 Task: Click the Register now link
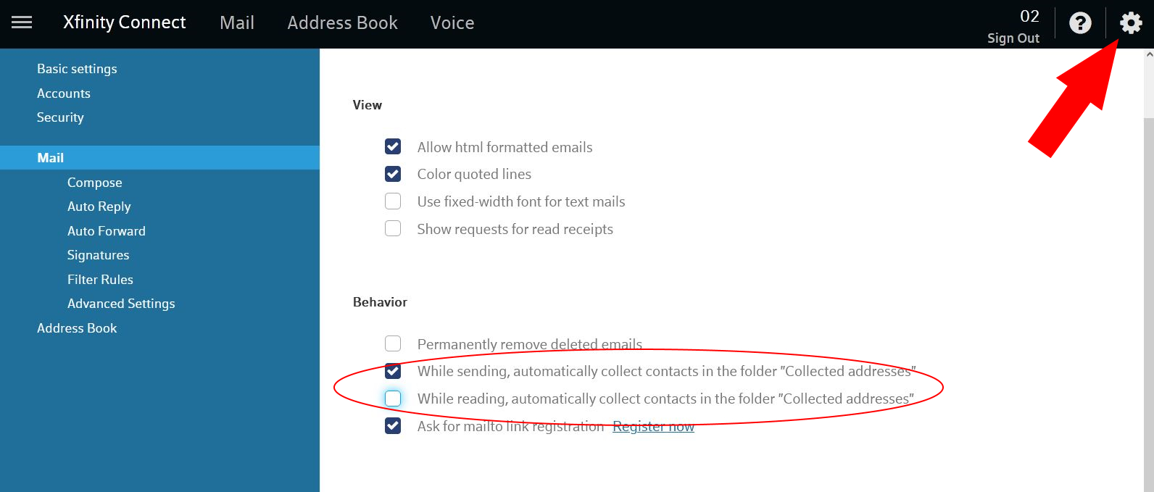[653, 426]
